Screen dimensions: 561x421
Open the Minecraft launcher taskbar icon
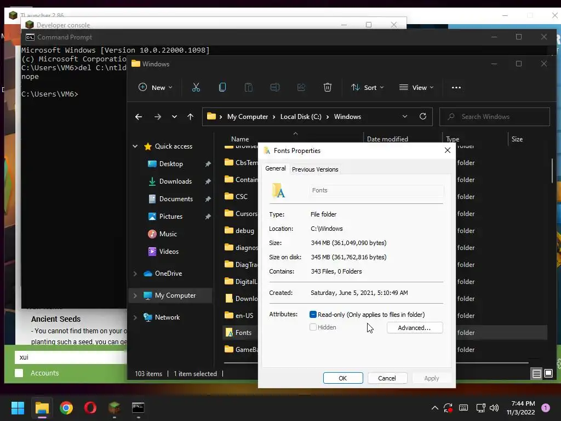[x=114, y=408]
